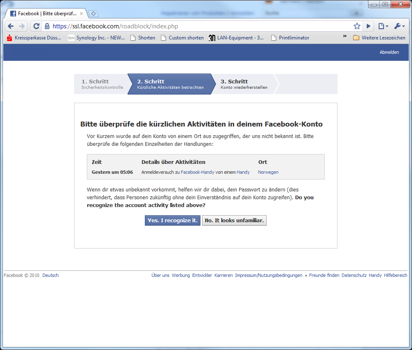Click the SSL padlock icon in address bar
The width and height of the screenshot is (412, 350).
coord(47,26)
